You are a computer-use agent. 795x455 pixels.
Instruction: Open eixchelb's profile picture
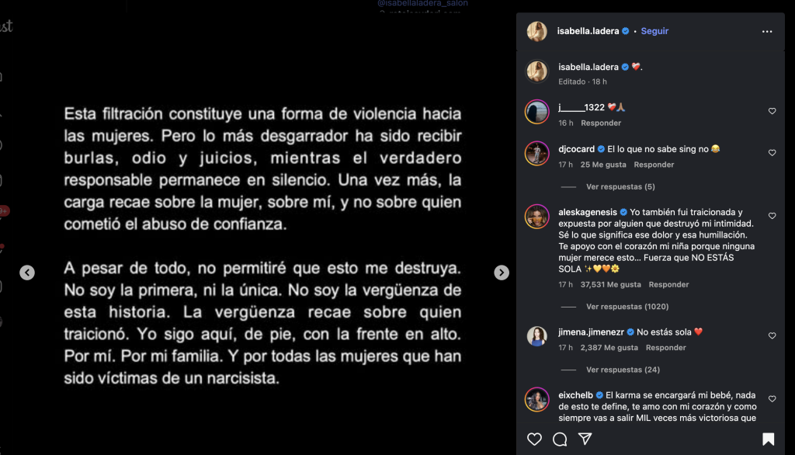537,399
